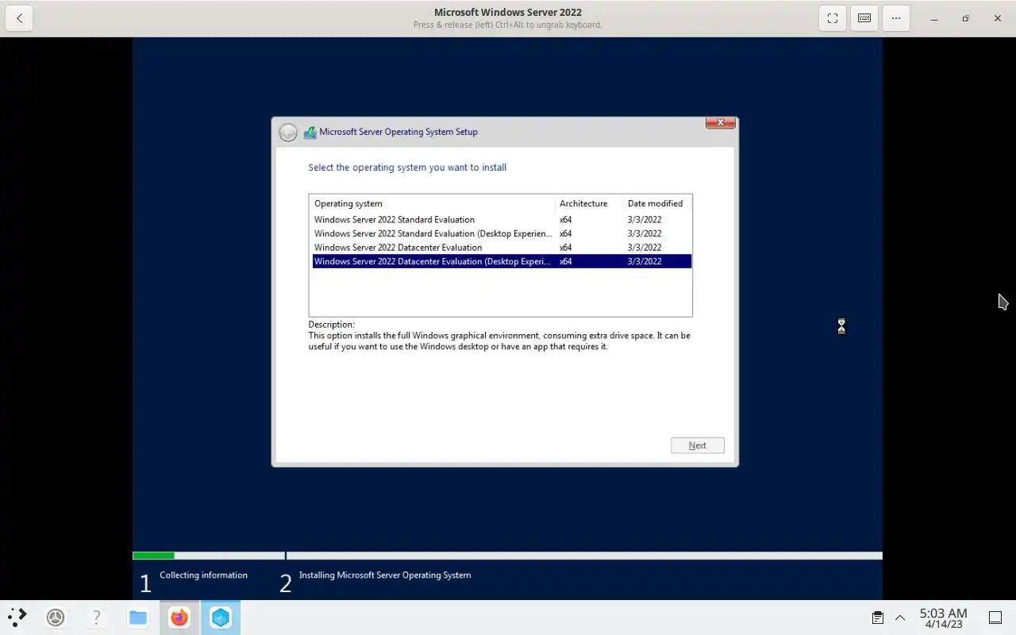Toggle fullscreen mode in VM viewer
1016x635 pixels.
[x=833, y=18]
